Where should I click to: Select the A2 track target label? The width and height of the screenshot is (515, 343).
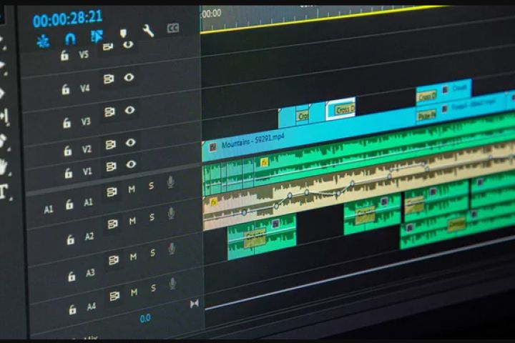pyautogui.click(x=89, y=237)
